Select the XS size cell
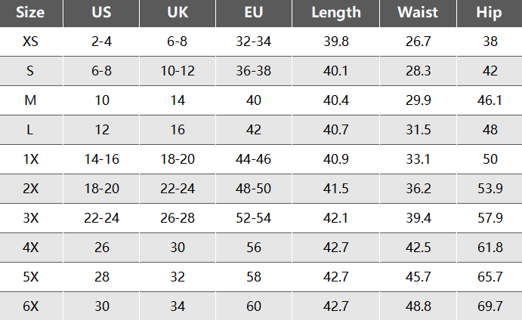This screenshot has width=522, height=320. 31,42
